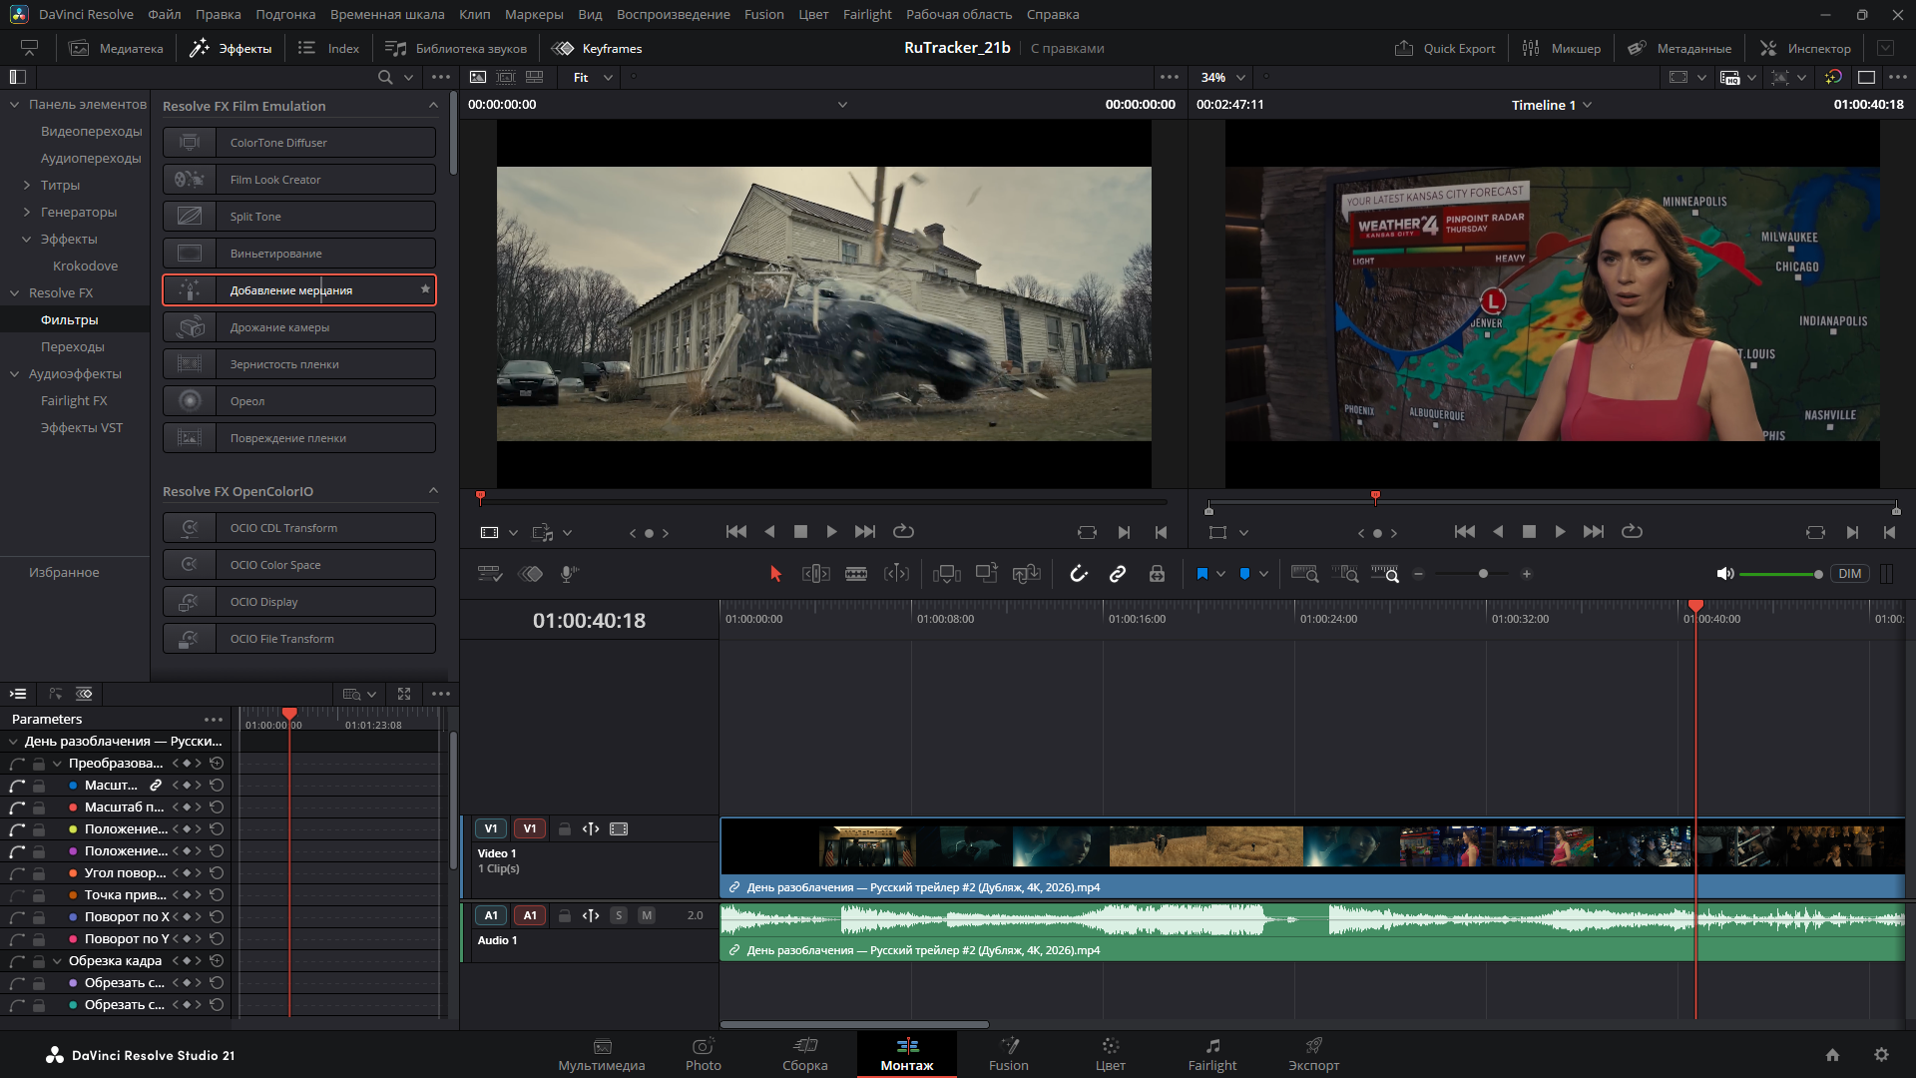Toggle the Эффекты panel button
Viewport: 1916px width, 1078px height.
click(231, 48)
